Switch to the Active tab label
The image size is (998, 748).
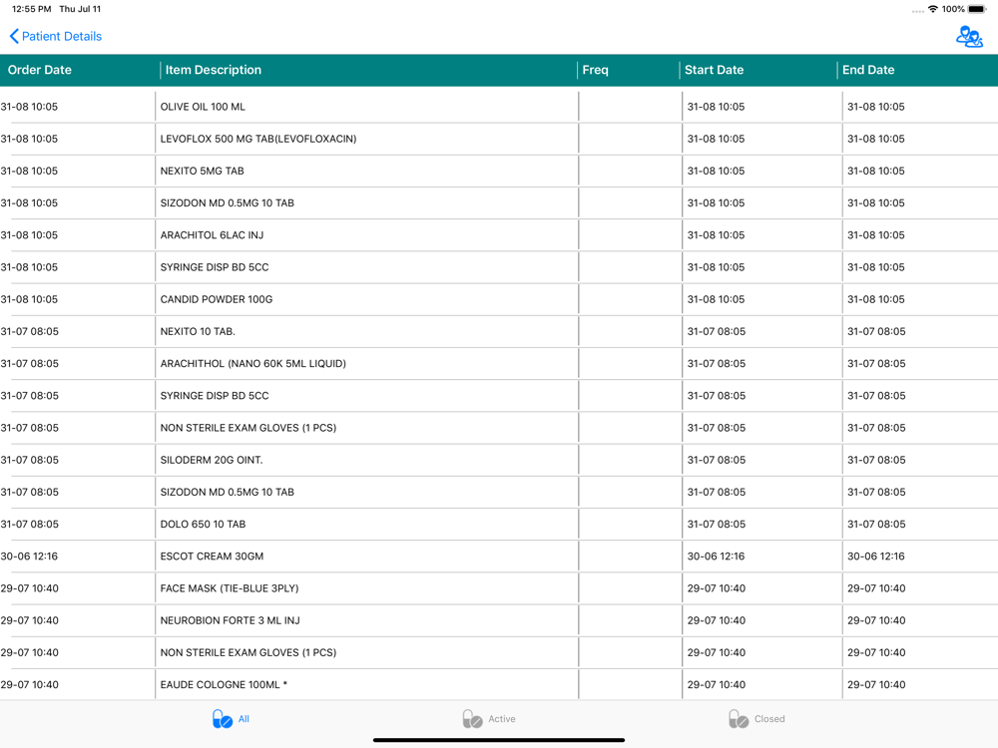(x=502, y=719)
